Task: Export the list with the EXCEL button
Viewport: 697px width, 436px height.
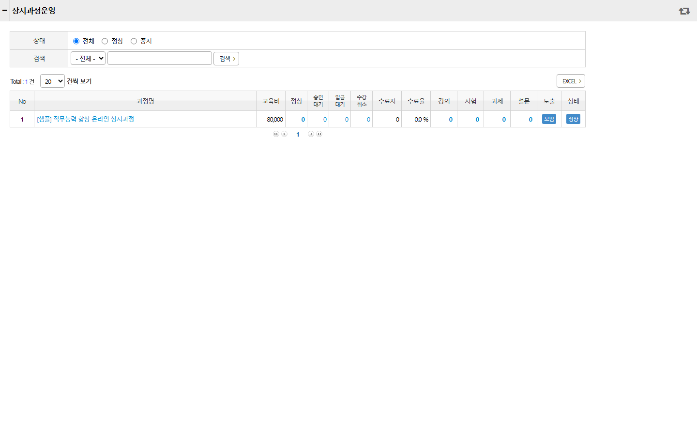Action: tap(571, 81)
